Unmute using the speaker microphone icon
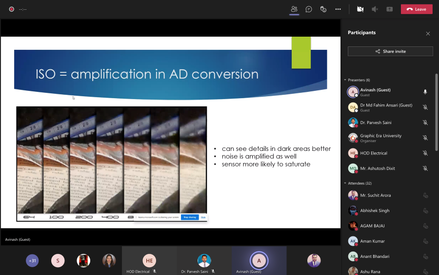 click(x=375, y=9)
